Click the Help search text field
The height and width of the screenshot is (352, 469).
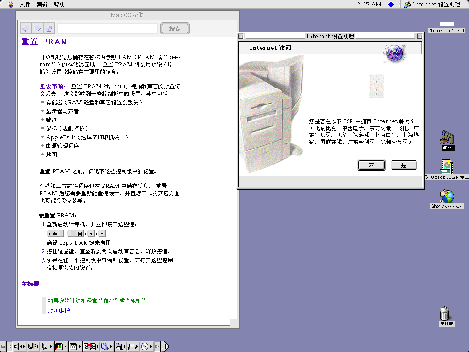click(107, 28)
